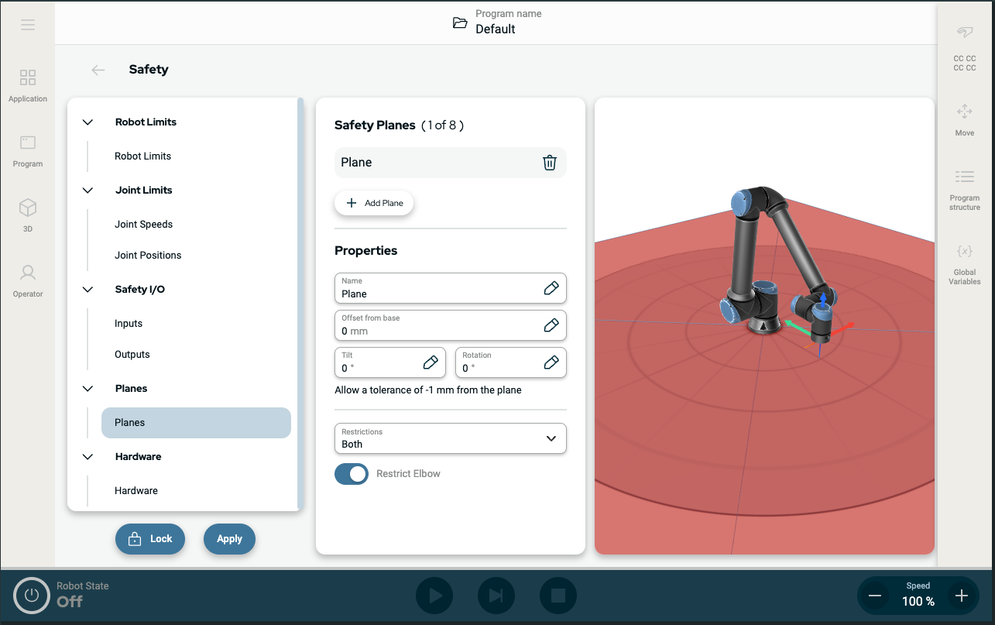The width and height of the screenshot is (995, 625).
Task: Open the Restrictions dropdown
Action: (x=450, y=438)
